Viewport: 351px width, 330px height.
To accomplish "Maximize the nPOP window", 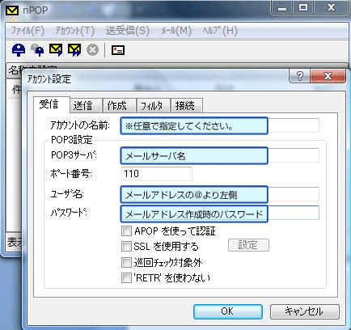I will pyautogui.click(x=303, y=8).
